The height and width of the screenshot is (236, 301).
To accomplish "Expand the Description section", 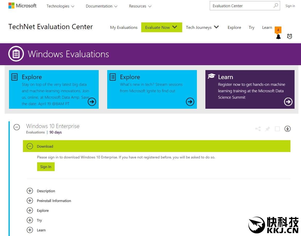I will [x=30, y=191].
